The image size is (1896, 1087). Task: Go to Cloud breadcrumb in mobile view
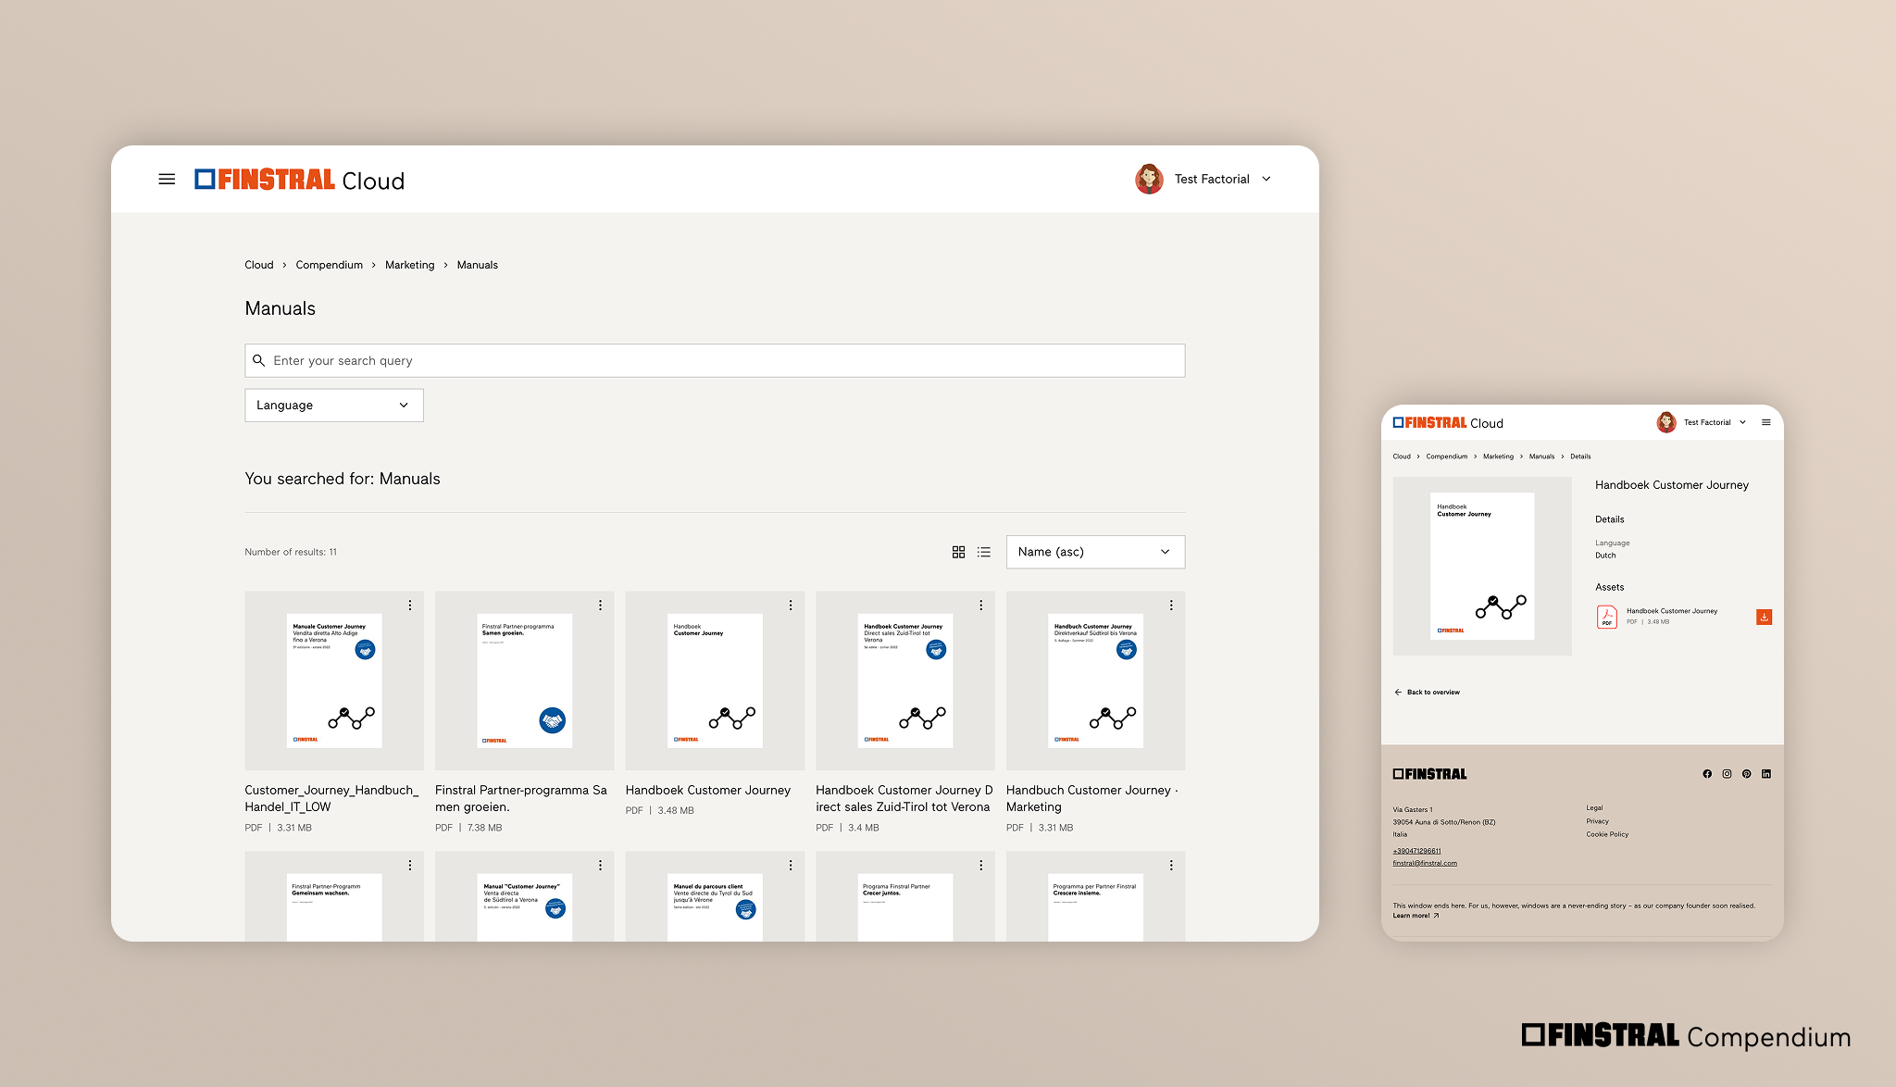point(1402,456)
